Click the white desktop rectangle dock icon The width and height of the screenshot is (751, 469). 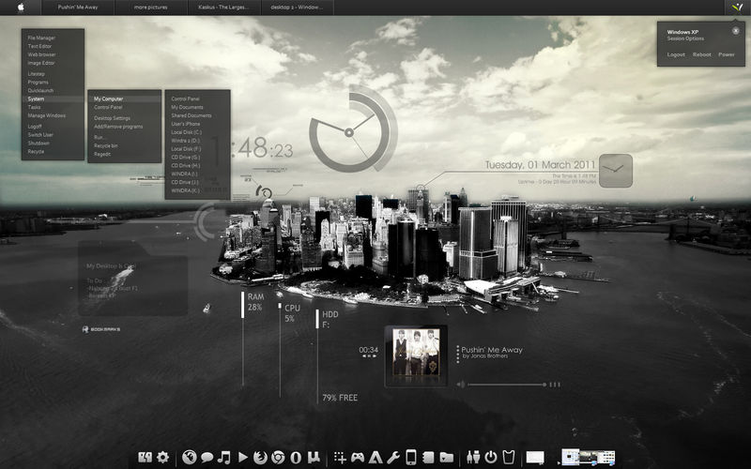535,458
